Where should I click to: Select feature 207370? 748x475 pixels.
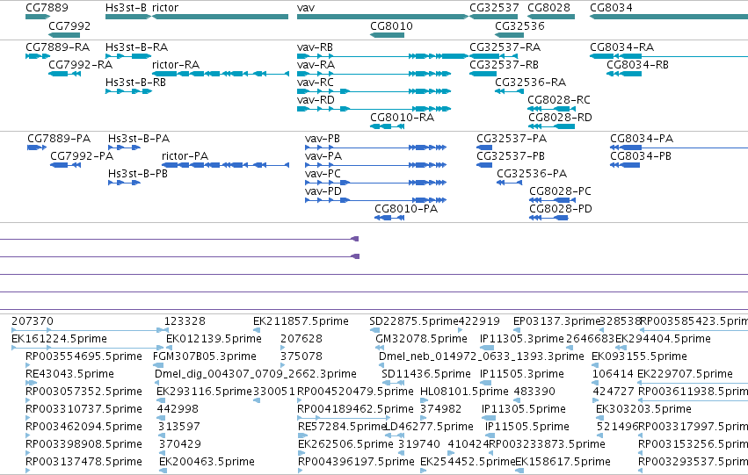click(x=33, y=321)
